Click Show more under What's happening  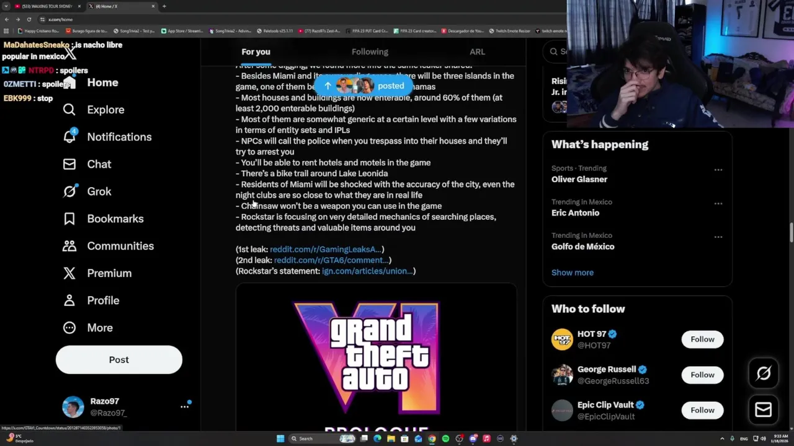pos(573,273)
